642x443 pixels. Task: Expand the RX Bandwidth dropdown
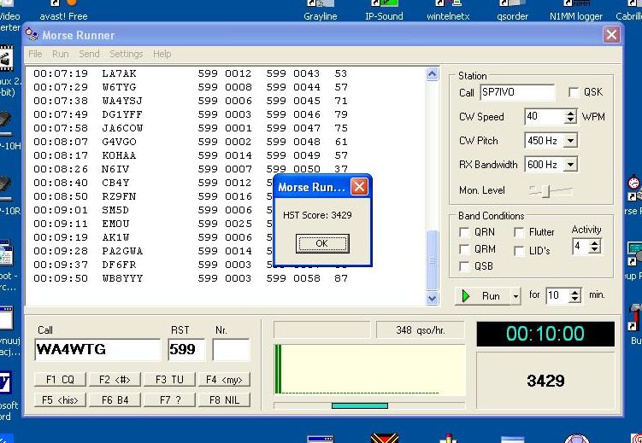pyautogui.click(x=570, y=165)
